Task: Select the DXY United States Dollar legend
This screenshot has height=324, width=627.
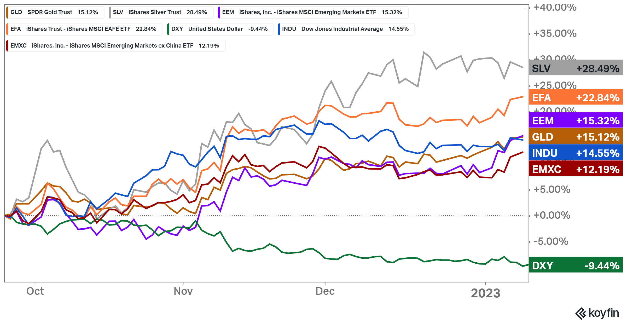Action: pos(220,29)
